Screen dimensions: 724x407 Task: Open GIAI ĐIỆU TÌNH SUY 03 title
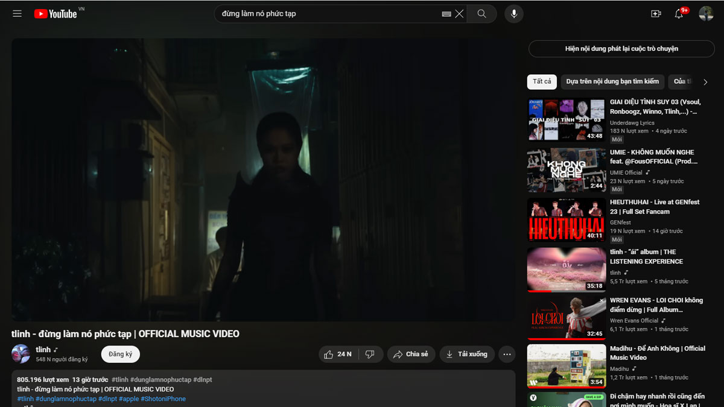[655, 107]
